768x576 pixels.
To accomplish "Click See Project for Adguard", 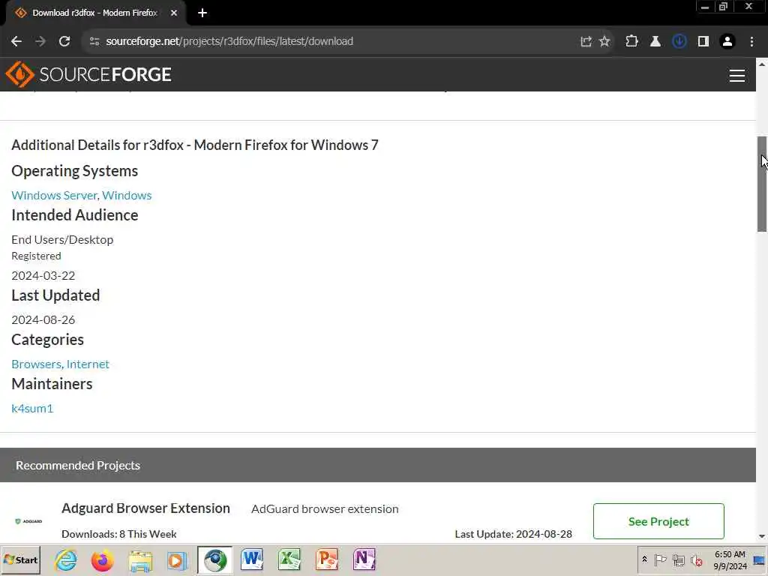I will [x=658, y=522].
